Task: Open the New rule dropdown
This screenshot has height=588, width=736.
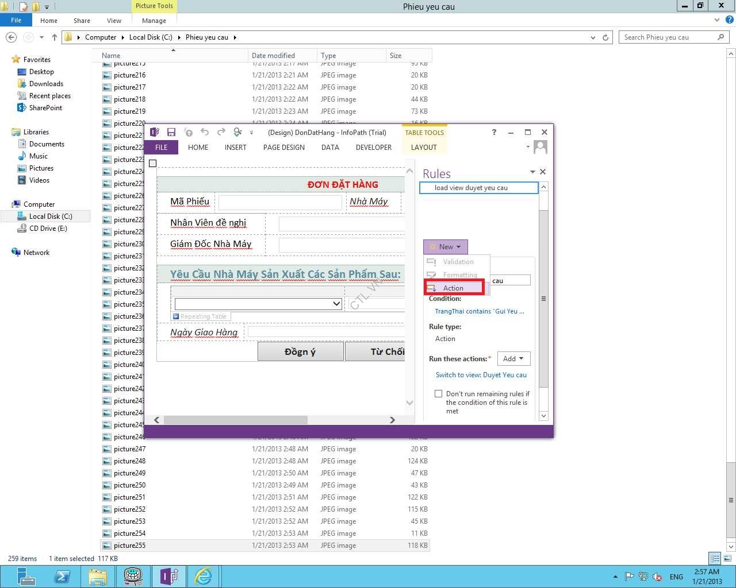Action: (446, 247)
